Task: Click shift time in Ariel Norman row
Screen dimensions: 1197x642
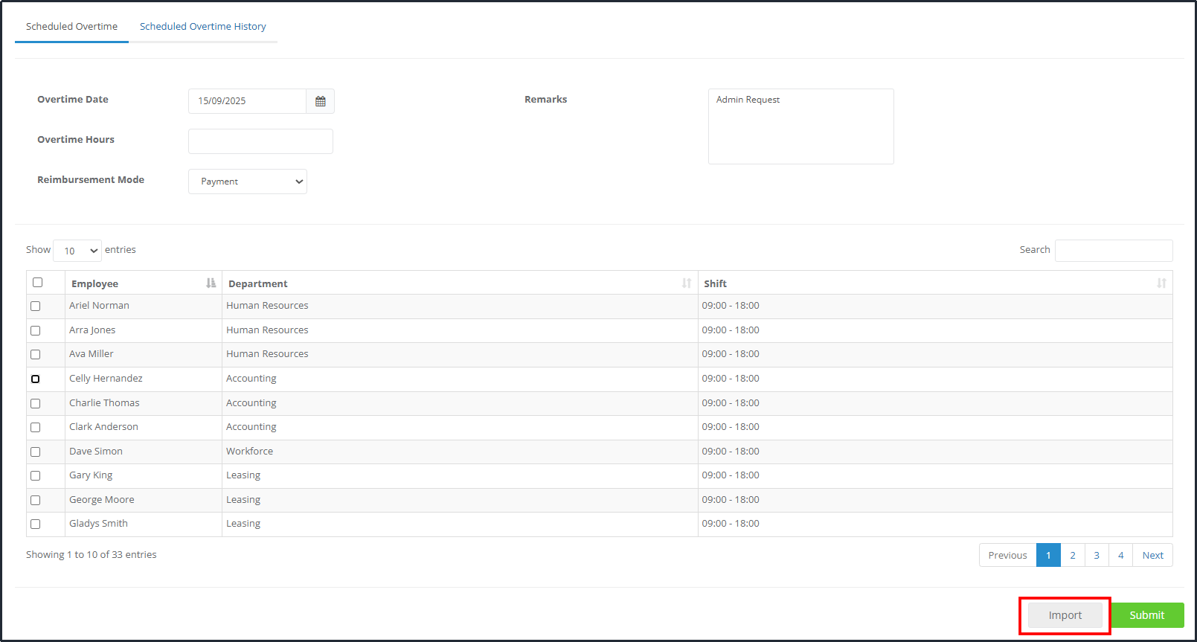Action: point(731,305)
